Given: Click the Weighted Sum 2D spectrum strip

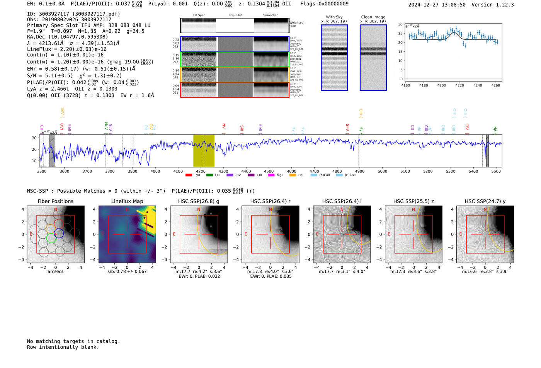Looking at the screenshot, I should tap(235, 25).
